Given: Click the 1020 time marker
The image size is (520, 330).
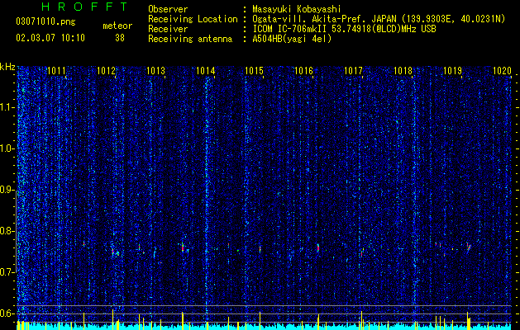Looking at the screenshot, I should point(502,70).
